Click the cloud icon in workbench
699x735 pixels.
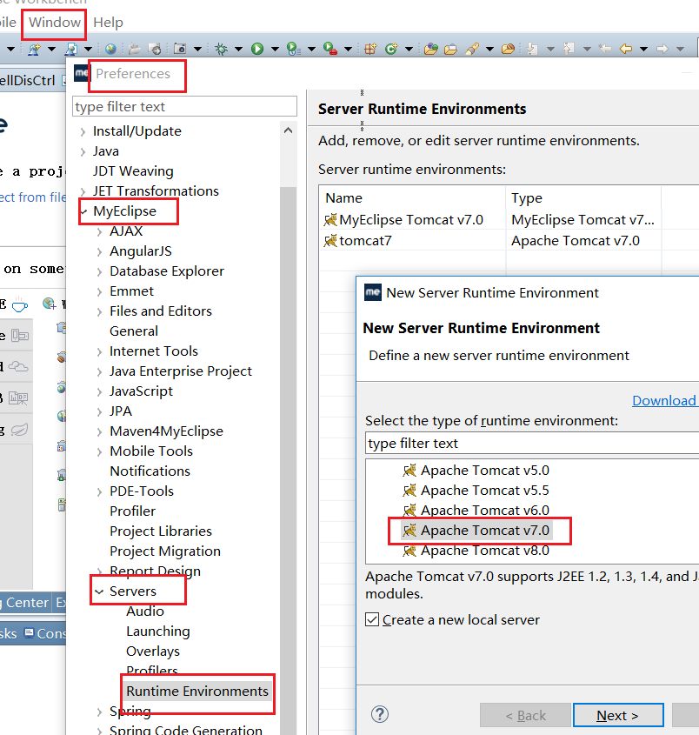tap(19, 366)
